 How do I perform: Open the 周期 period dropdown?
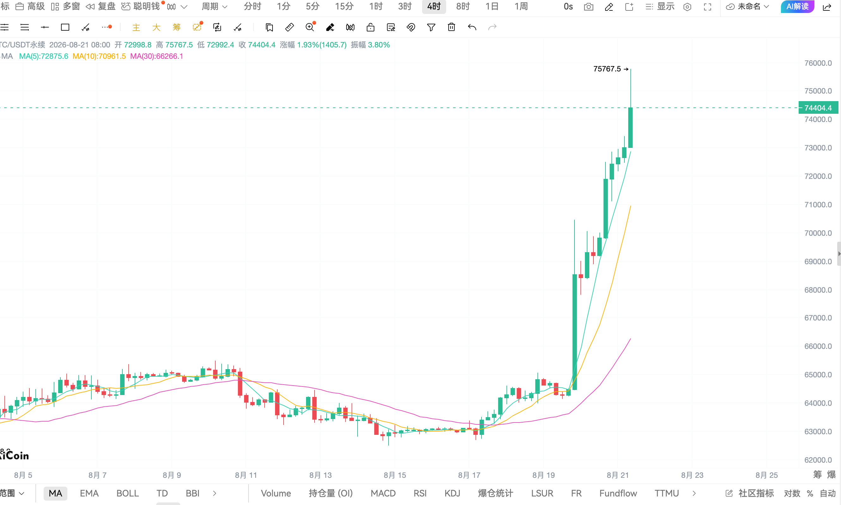214,7
